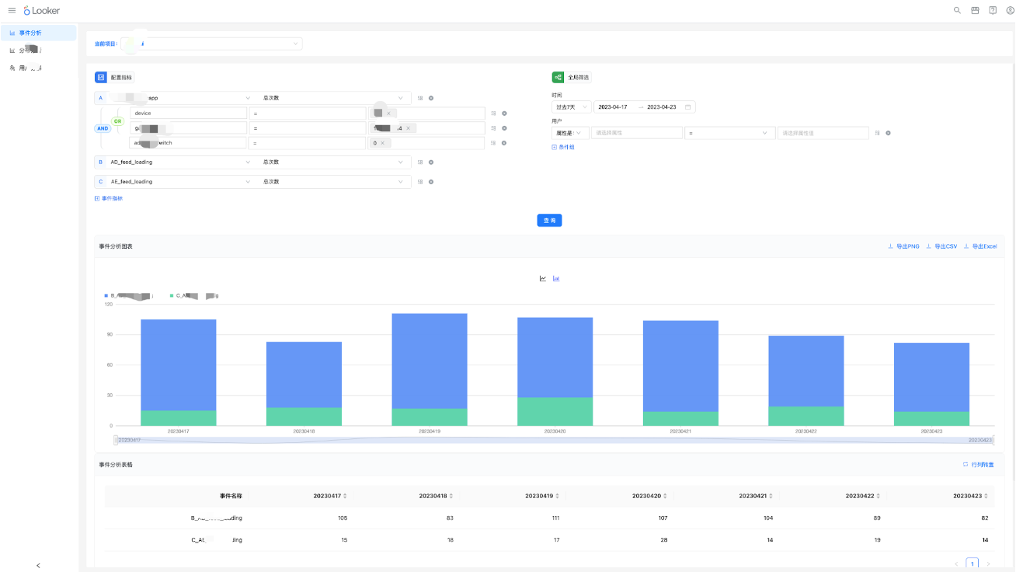This screenshot has width=1016, height=572.
Task: Open the 属性是 condition type dropdown
Action: (x=571, y=133)
